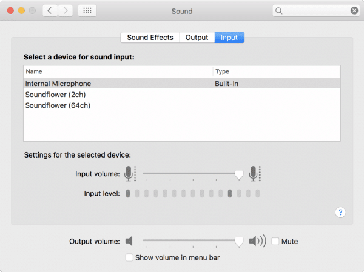Click the low input volume microphone icon

129,174
